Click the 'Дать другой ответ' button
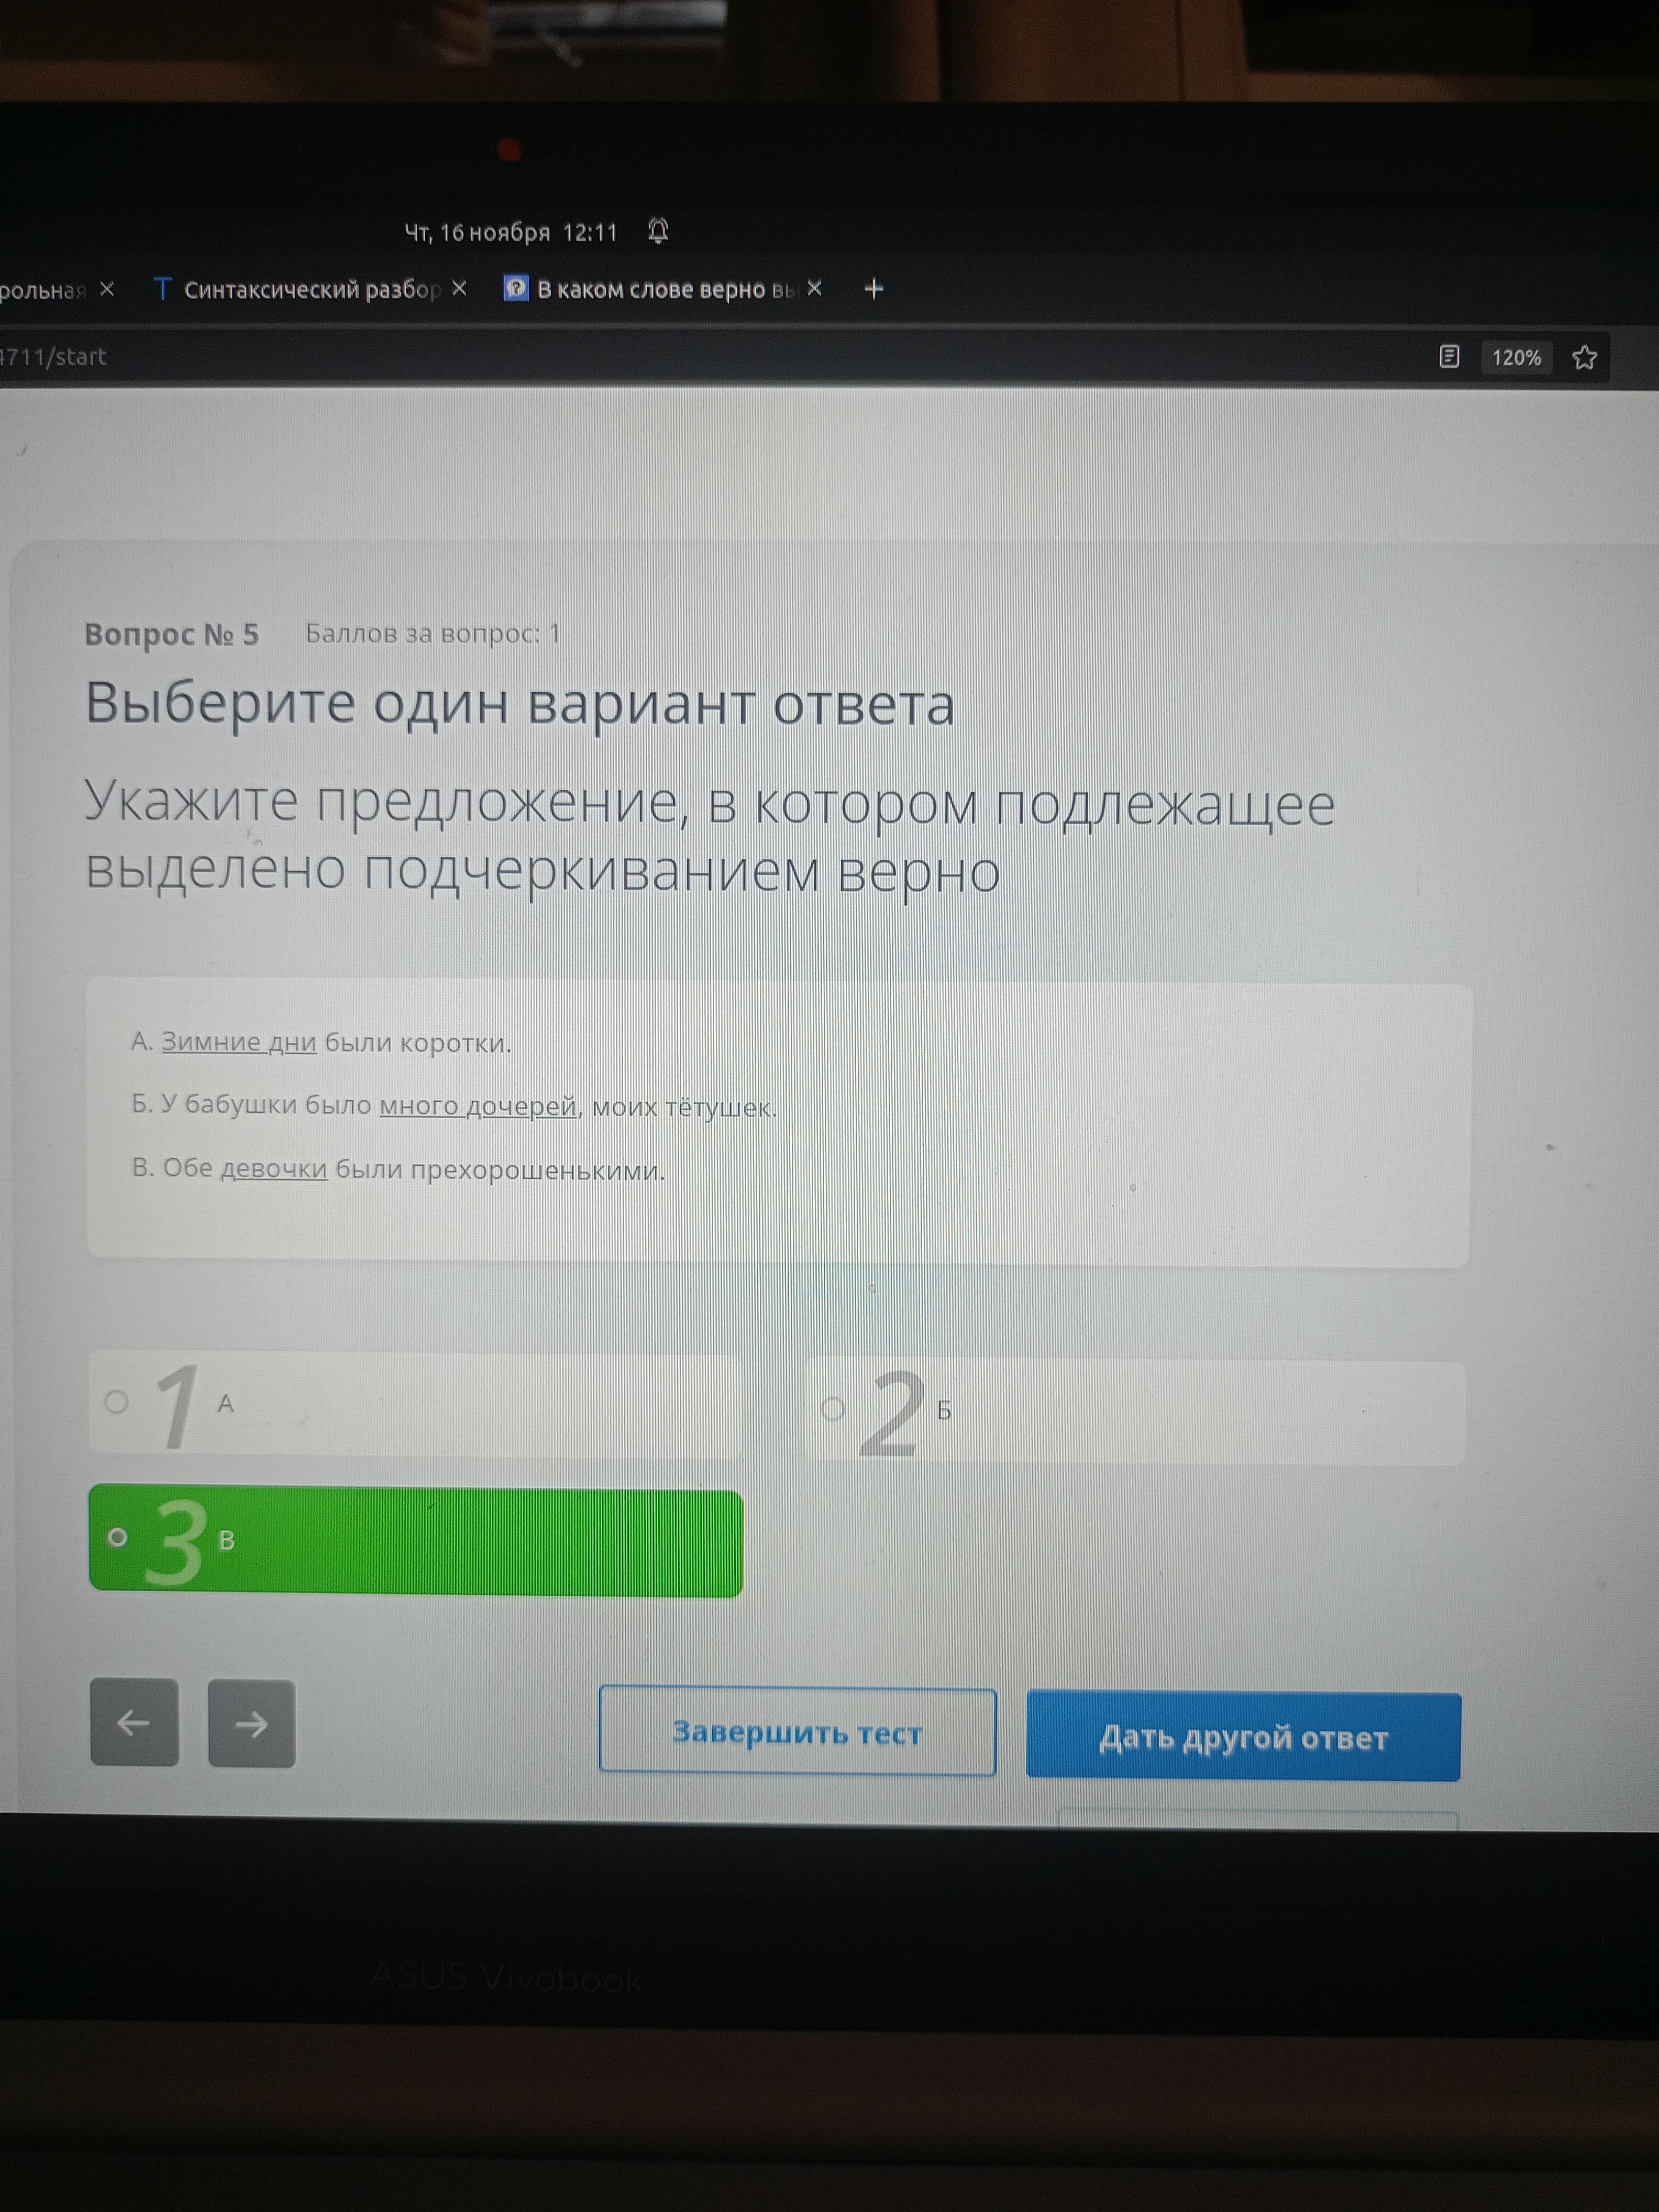The width and height of the screenshot is (1659, 2212). pos(1242,1737)
